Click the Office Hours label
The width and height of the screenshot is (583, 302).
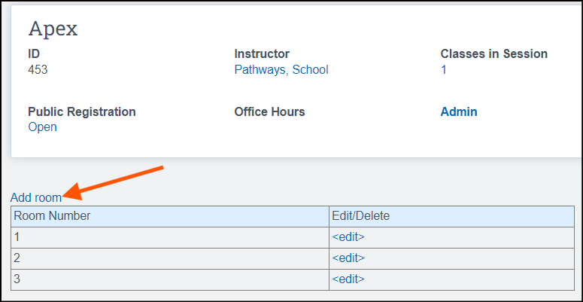[269, 111]
